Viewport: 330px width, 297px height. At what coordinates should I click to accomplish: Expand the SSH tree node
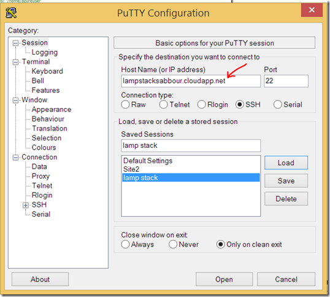26,205
